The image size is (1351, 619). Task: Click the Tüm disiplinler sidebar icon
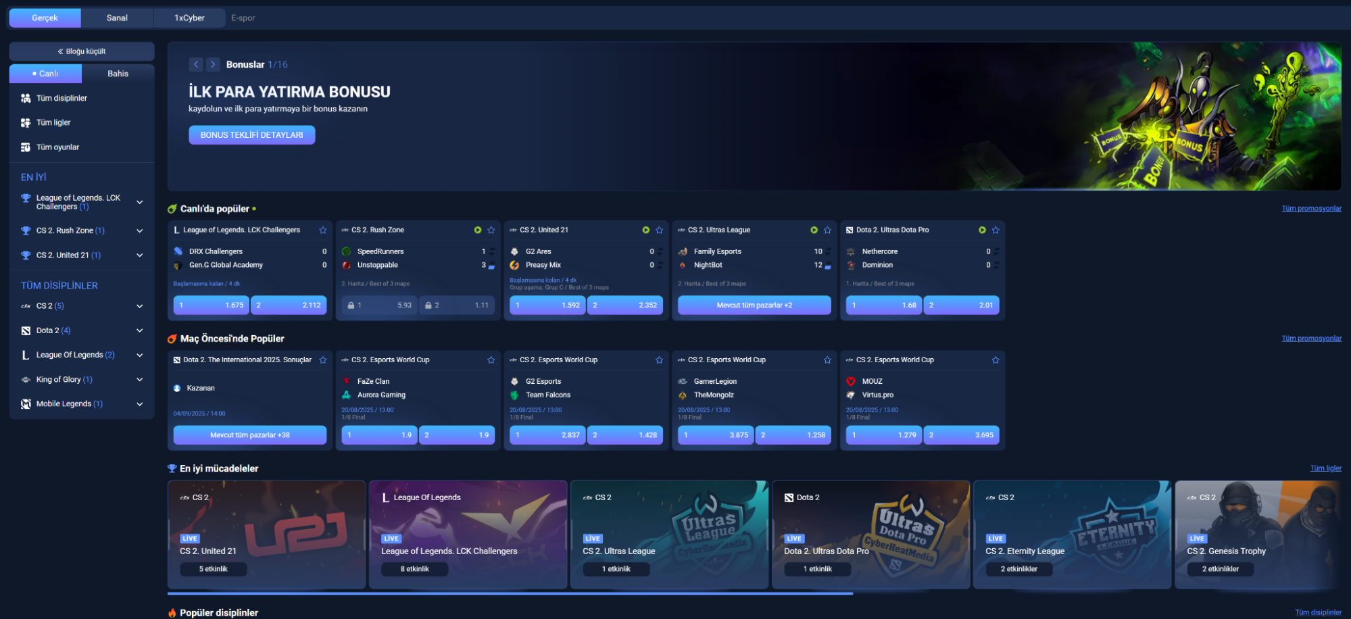point(26,98)
